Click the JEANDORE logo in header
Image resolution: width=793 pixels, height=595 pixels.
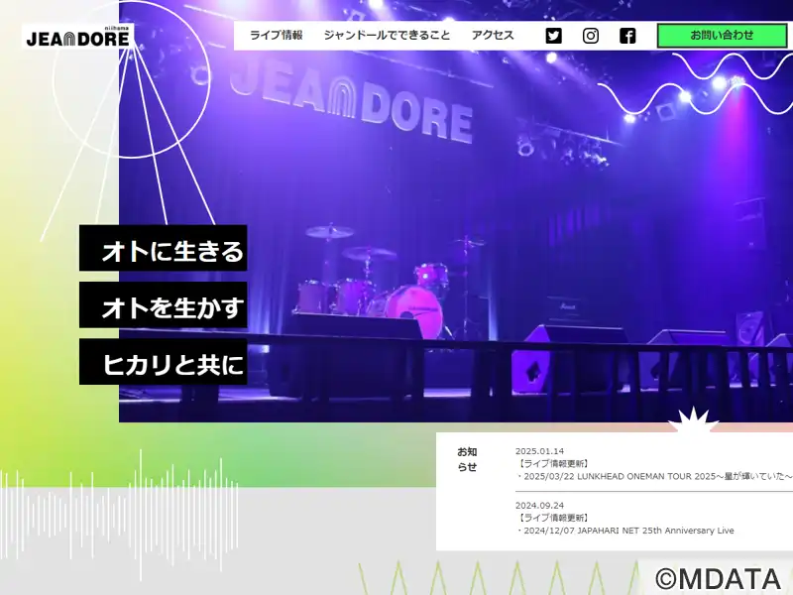pyautogui.click(x=78, y=37)
